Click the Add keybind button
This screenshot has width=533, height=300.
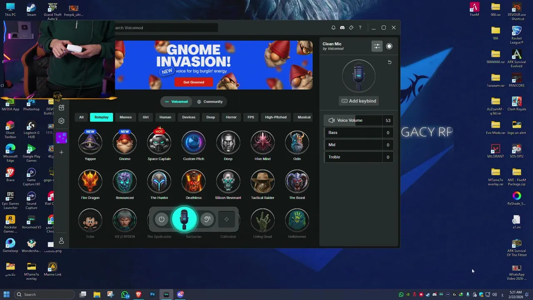click(359, 101)
